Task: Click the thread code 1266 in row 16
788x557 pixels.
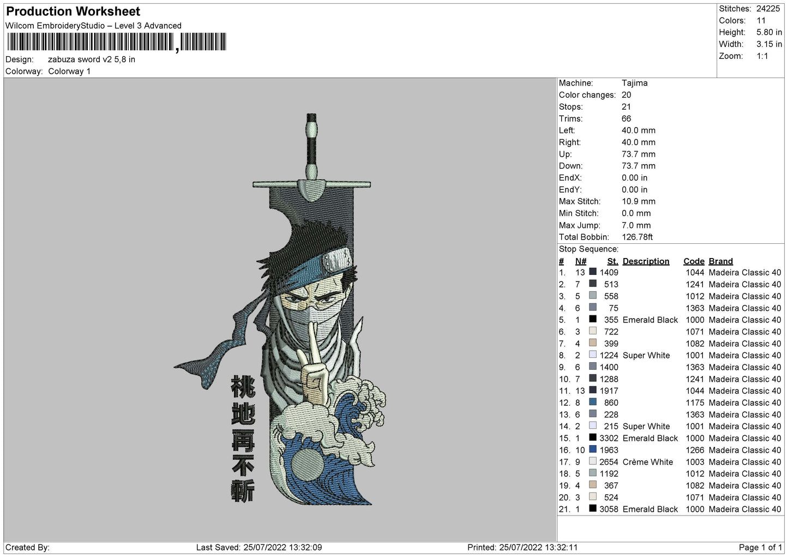Action: tap(695, 450)
